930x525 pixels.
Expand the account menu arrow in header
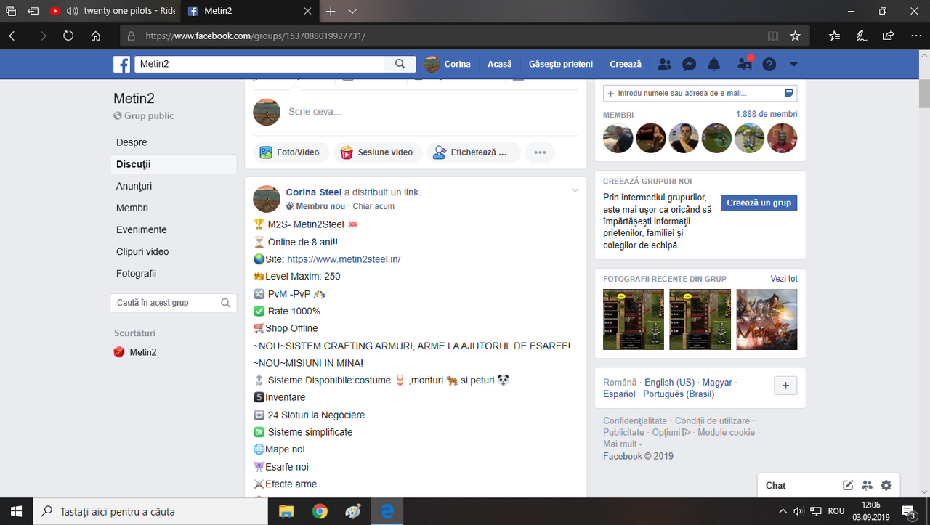(x=793, y=64)
